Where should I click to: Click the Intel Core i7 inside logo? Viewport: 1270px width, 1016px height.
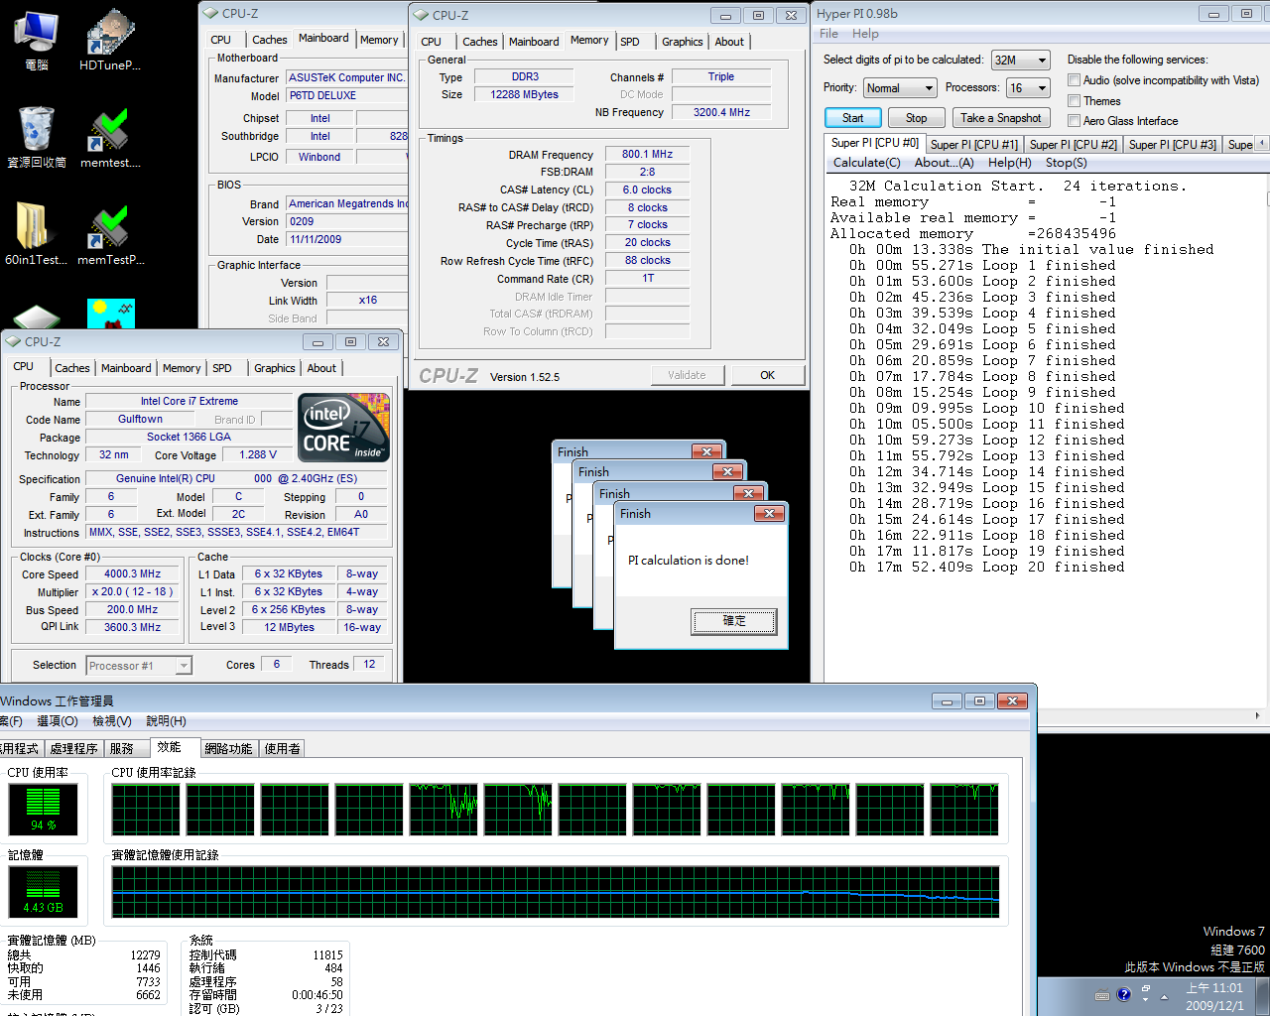[x=343, y=428]
